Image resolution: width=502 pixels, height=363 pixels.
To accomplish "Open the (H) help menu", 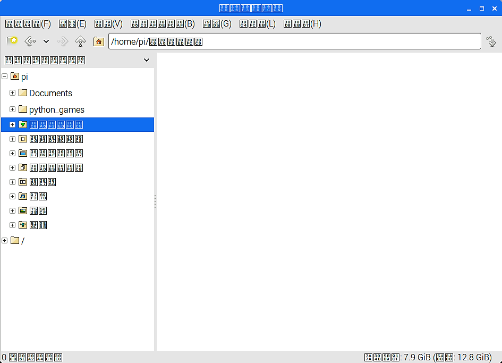I will coord(303,24).
